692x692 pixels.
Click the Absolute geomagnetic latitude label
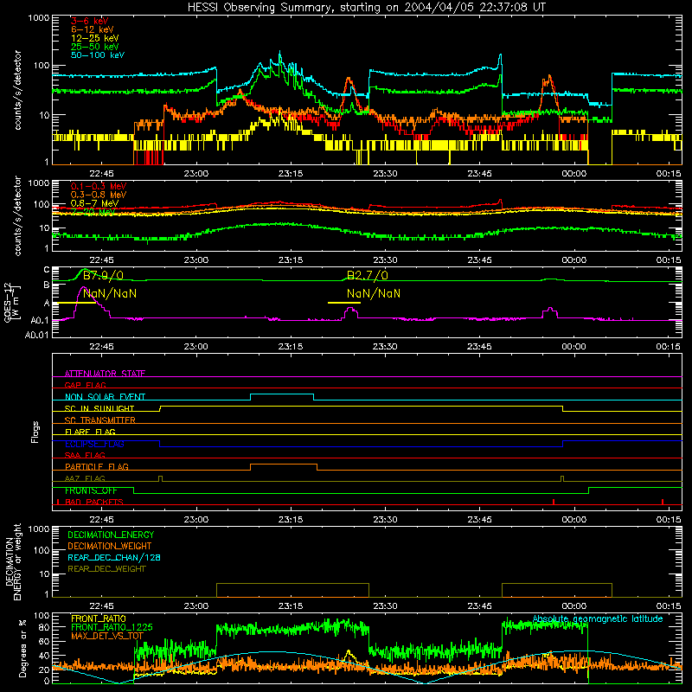598,618
